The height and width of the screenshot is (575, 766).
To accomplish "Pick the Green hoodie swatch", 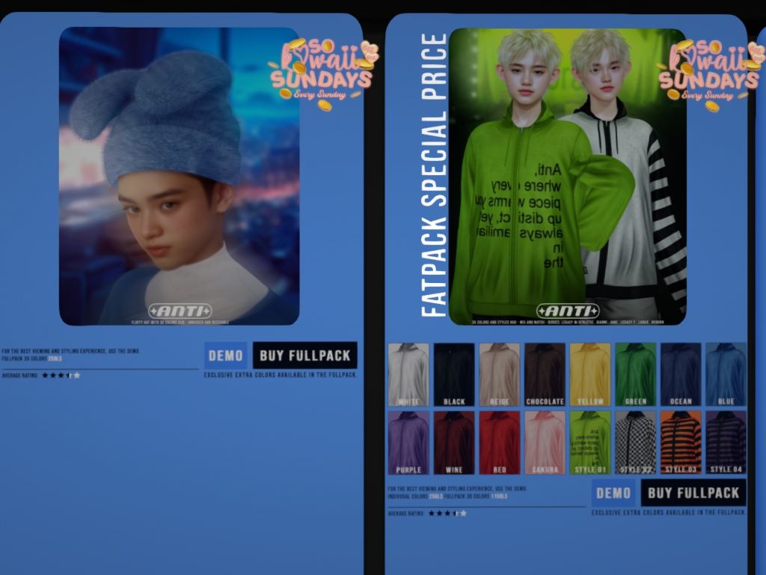I will pos(636,374).
